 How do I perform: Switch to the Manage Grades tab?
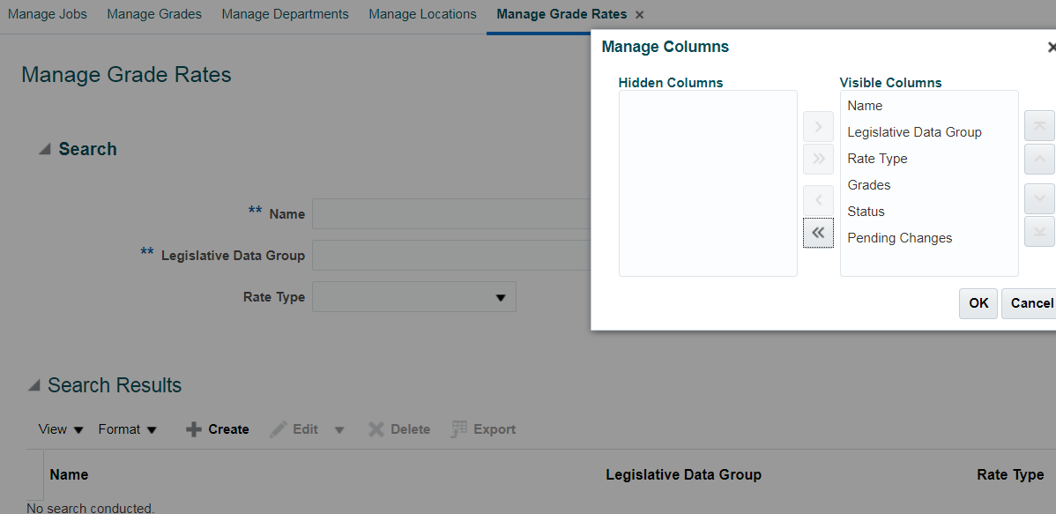(154, 14)
